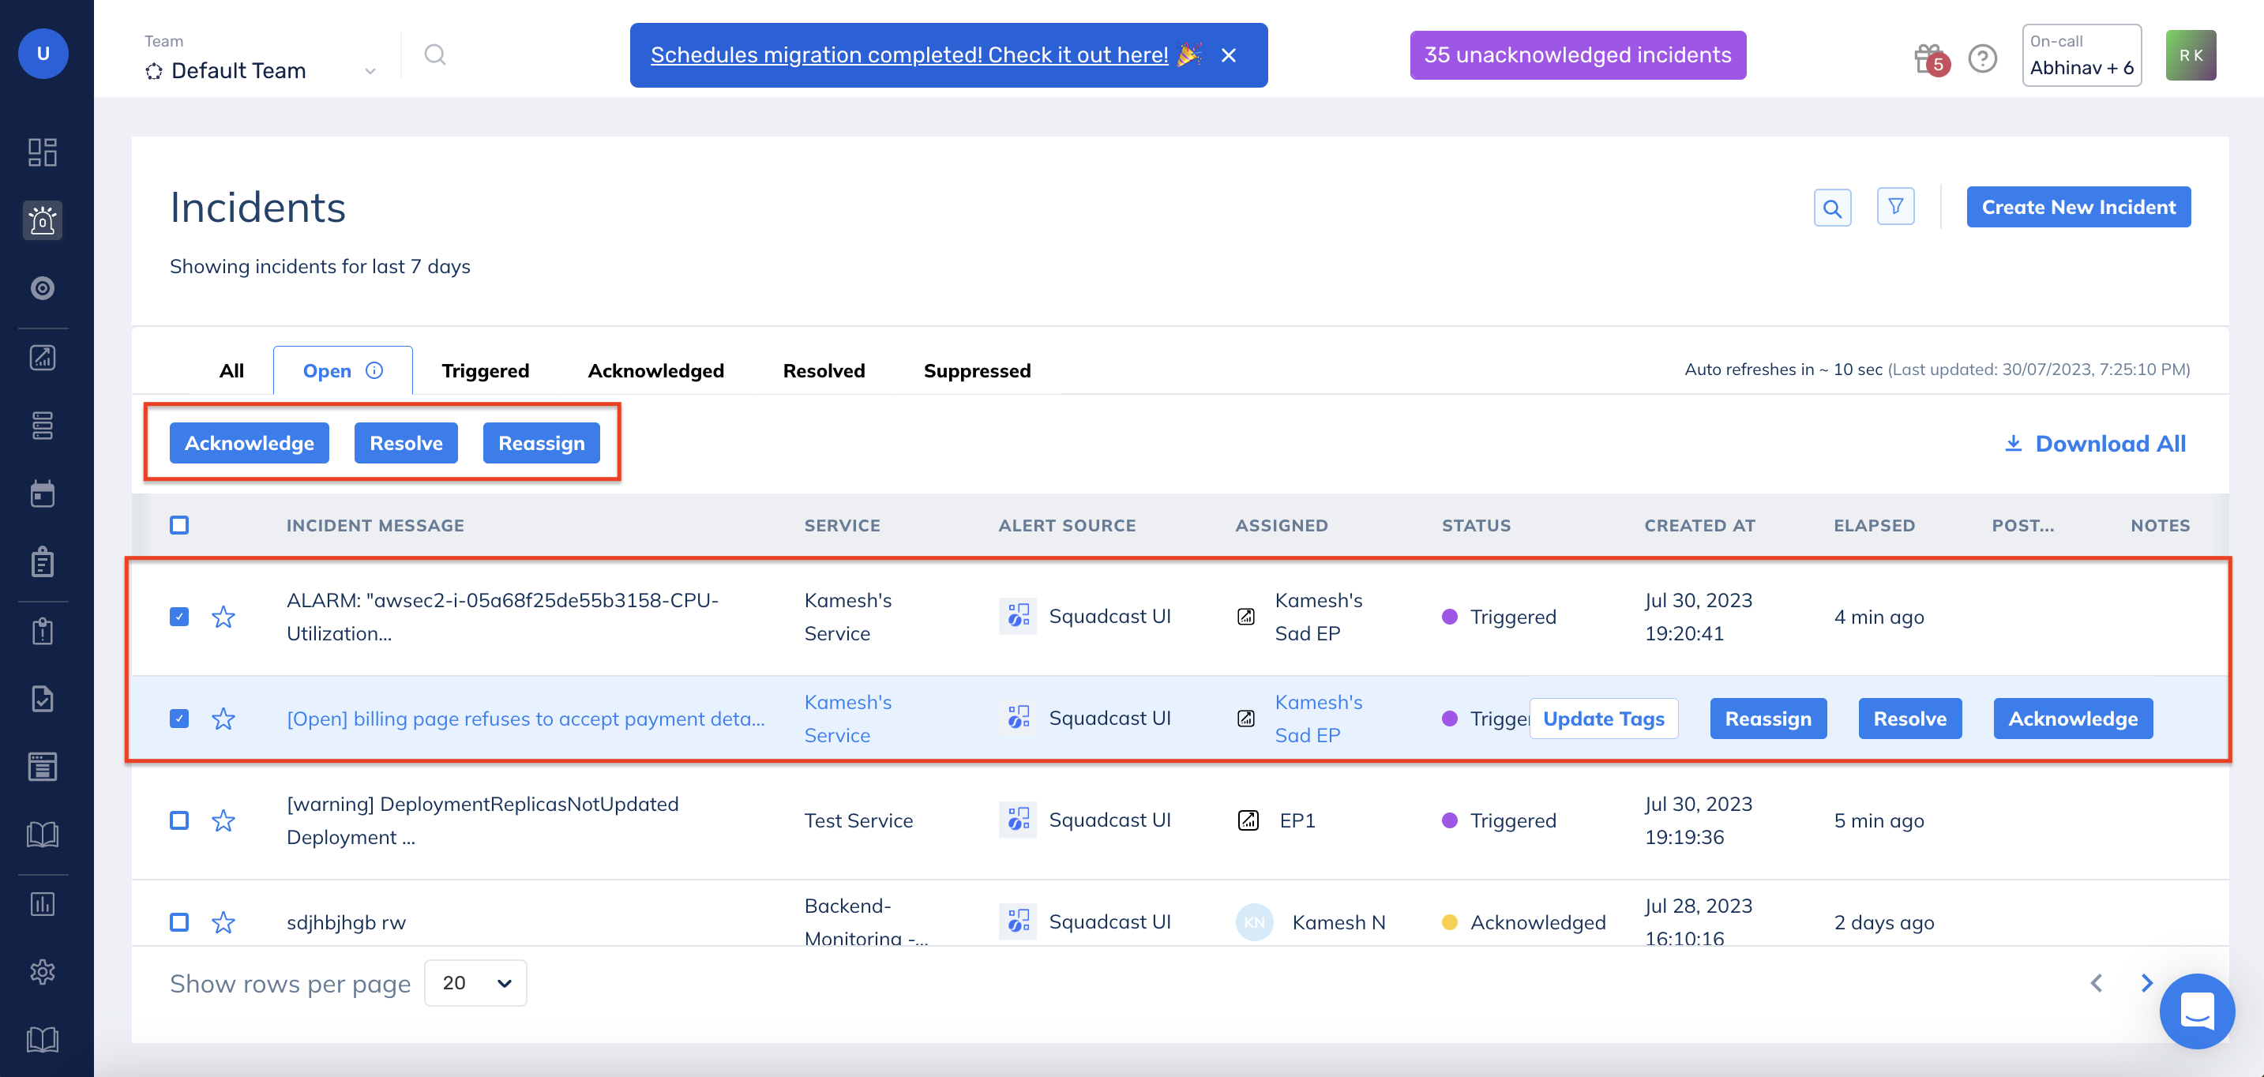Check the select-all checkbox in the table header
This screenshot has width=2264, height=1077.
pos(179,524)
